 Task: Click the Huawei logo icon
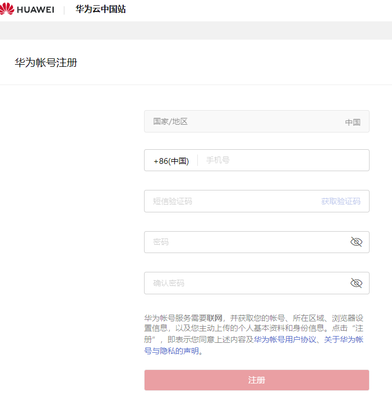click(7, 9)
